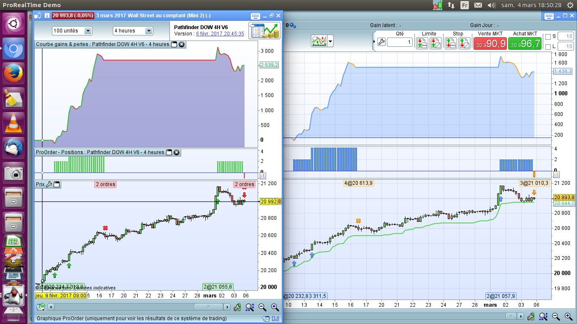Open the virtual keyboard icon of the Wall Street window
The width and height of the screenshot is (577, 324).
coord(255,16)
